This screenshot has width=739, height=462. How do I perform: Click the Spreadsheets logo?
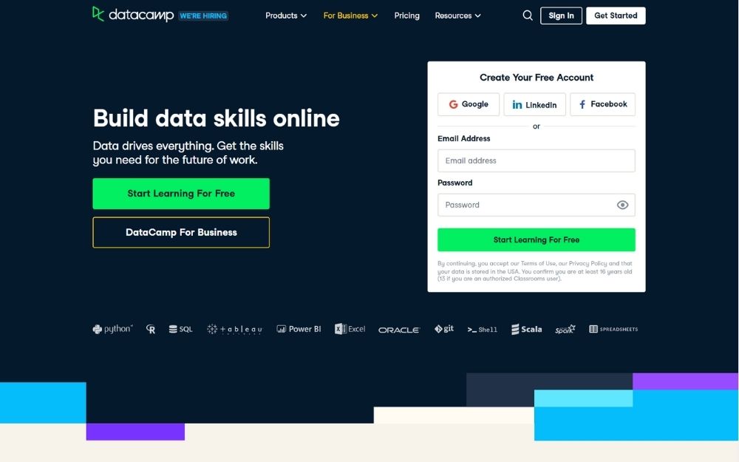pos(613,329)
